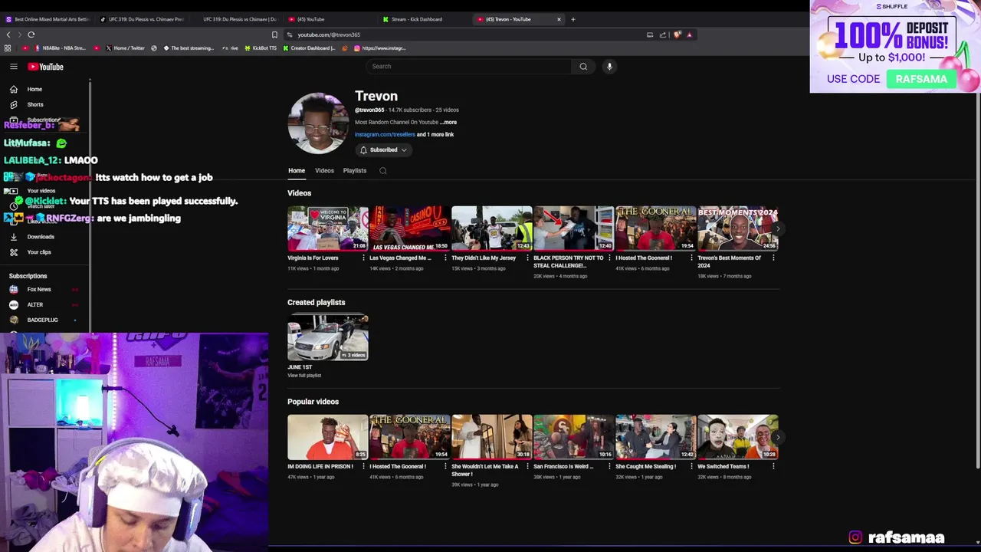Open the YouTube hamburger guide menu
Image resolution: width=981 pixels, height=552 pixels.
[13, 67]
